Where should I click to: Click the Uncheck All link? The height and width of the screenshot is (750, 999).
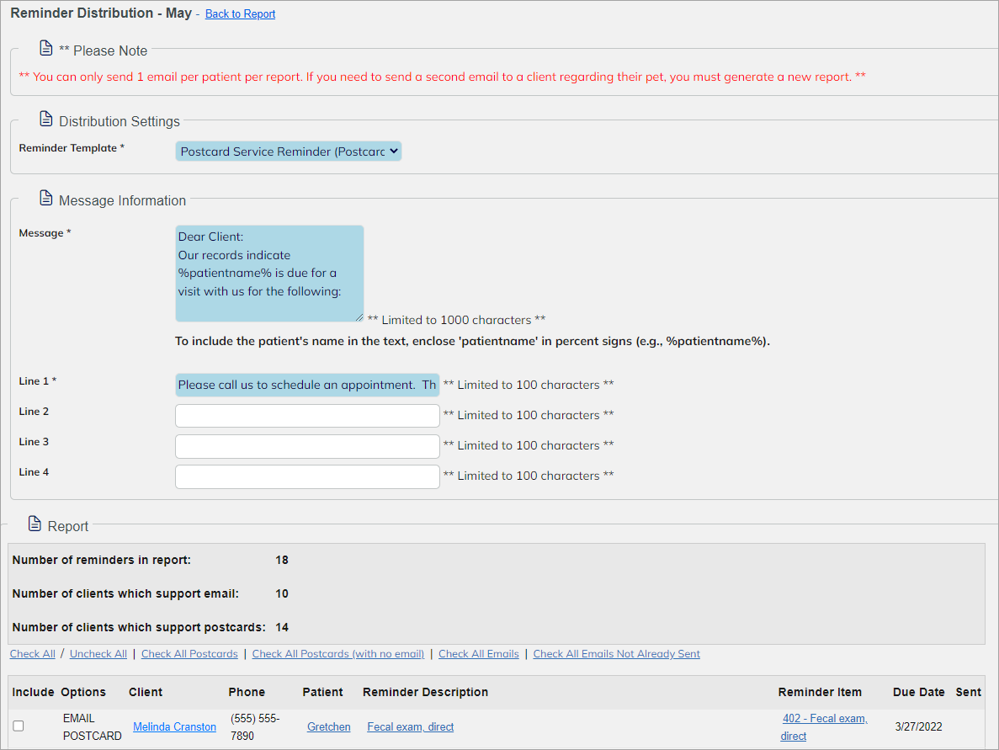[98, 654]
